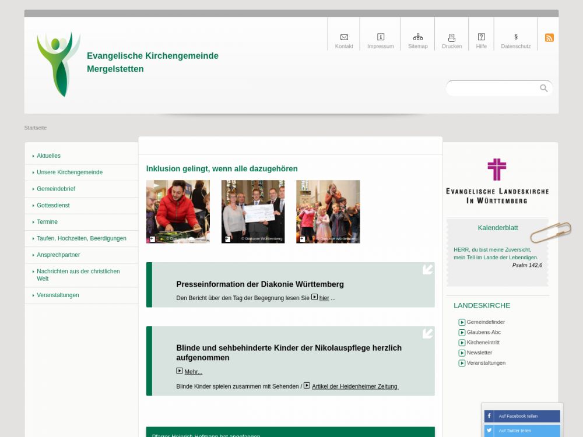Follow the Gemeindefinder link

tap(485, 322)
